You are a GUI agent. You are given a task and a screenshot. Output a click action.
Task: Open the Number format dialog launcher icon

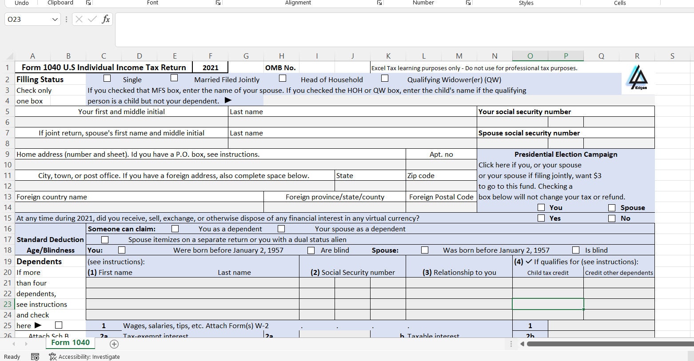tap(468, 3)
